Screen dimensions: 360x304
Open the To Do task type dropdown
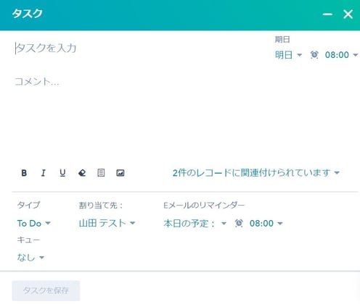33,223
